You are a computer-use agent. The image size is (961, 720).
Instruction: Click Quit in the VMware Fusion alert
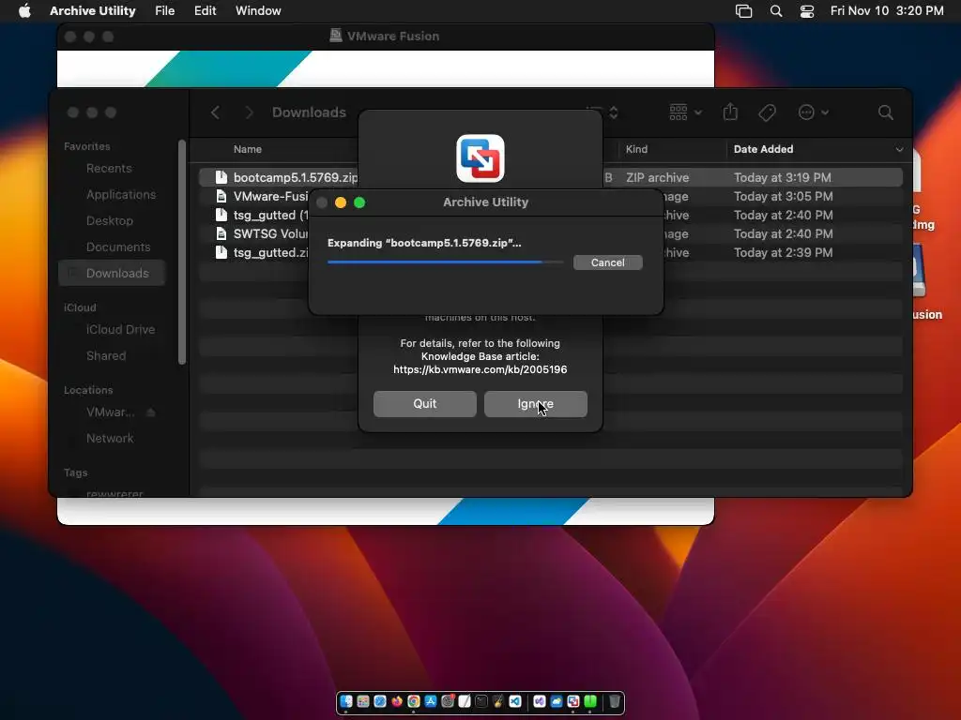point(425,404)
